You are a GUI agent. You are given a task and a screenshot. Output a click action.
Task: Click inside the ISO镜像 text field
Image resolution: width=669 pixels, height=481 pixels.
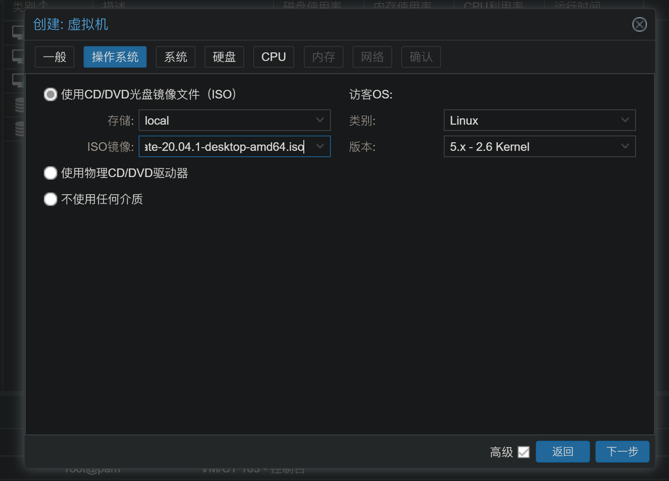coord(223,147)
